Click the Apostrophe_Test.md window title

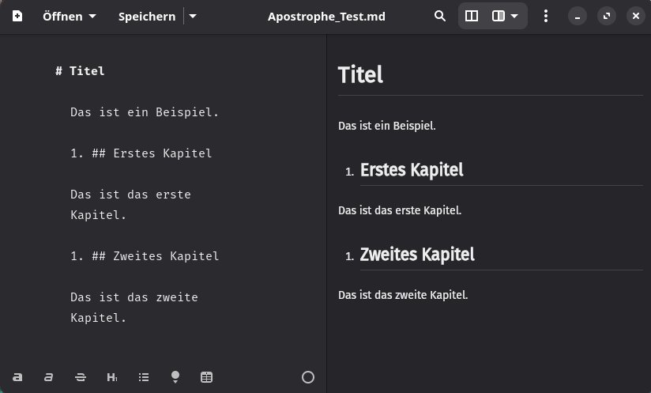[x=326, y=16]
